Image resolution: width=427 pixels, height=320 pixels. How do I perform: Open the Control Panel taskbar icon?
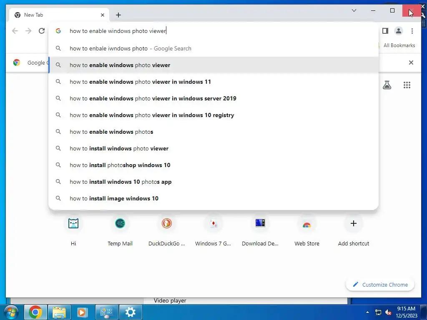tap(106, 312)
